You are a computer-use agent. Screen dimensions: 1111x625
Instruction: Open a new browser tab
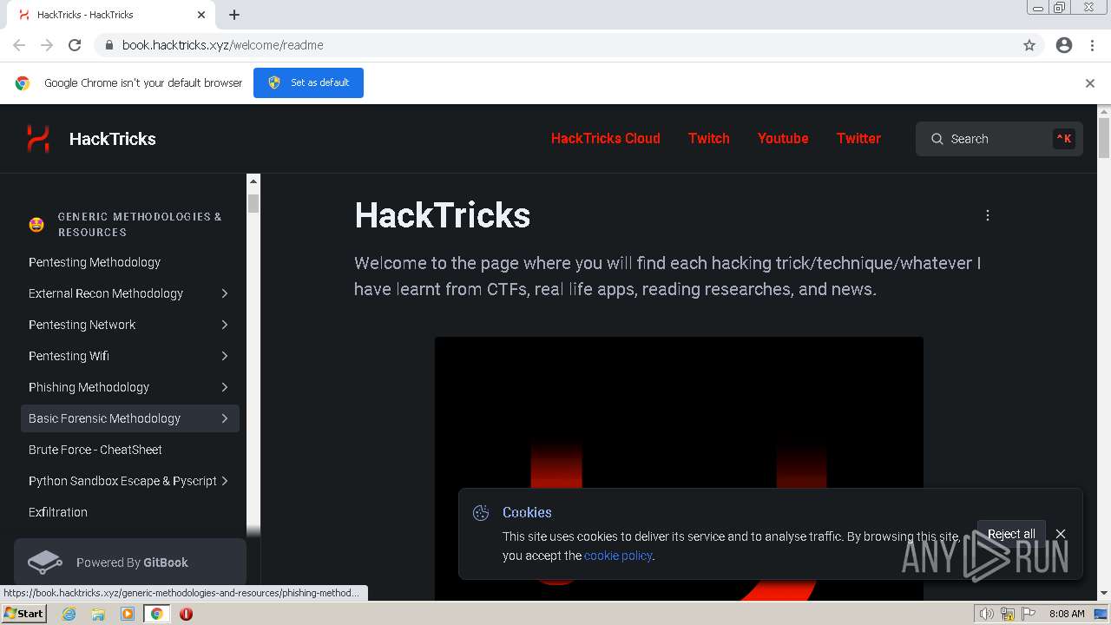tap(234, 15)
